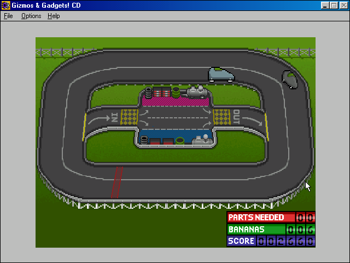Open the Help menu
Screen dimensions: 350x263
click(54, 16)
